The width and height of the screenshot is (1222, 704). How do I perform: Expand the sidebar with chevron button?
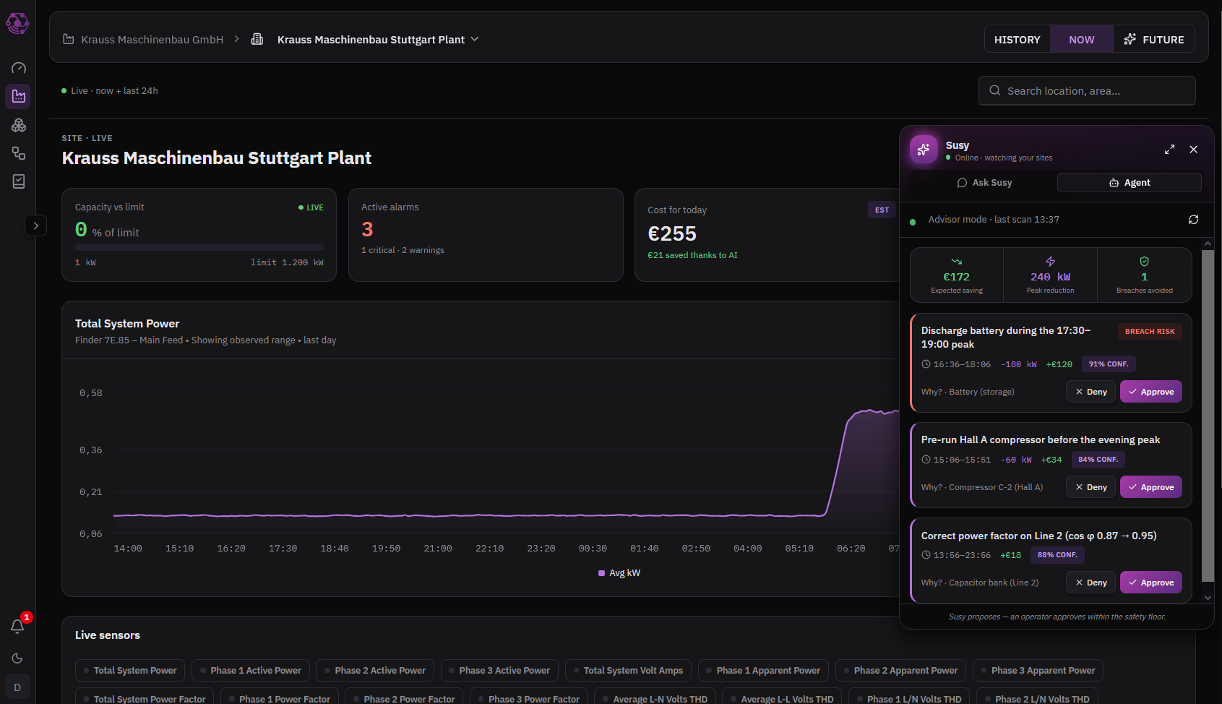36,226
